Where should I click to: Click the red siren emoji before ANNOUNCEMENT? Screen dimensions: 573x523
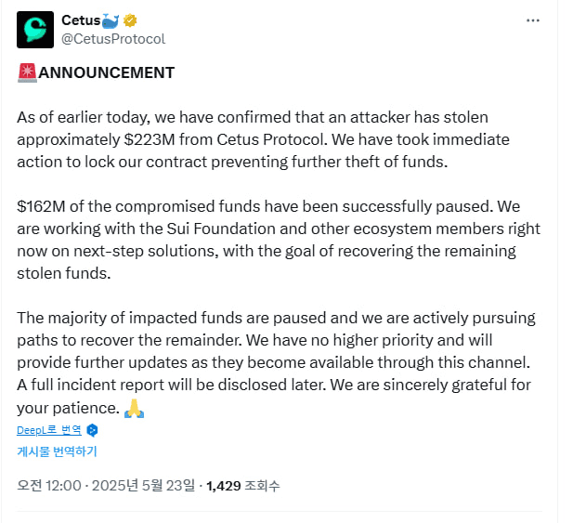pos(28,72)
